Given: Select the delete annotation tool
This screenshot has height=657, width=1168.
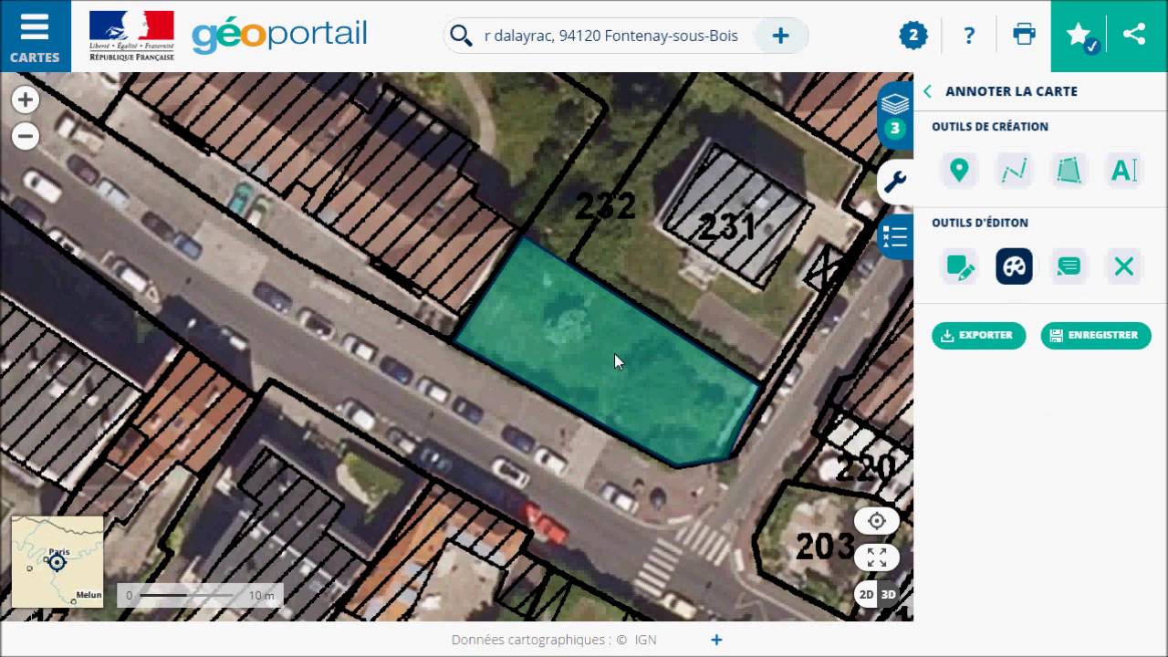Looking at the screenshot, I should coord(1123,266).
